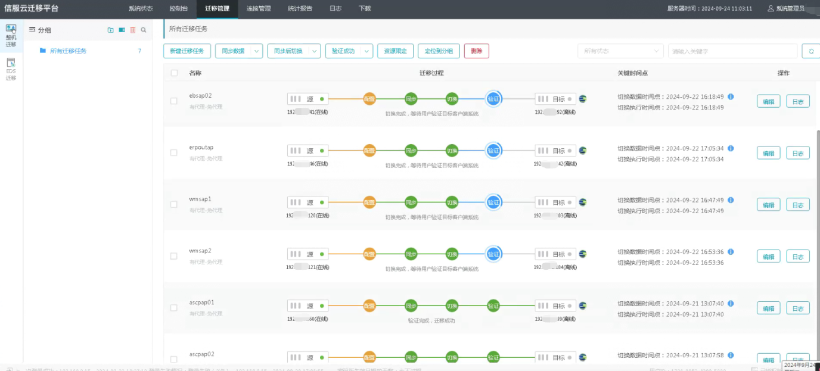Check the box for ebsap02 task
Image resolution: width=820 pixels, height=371 pixels.
174,101
